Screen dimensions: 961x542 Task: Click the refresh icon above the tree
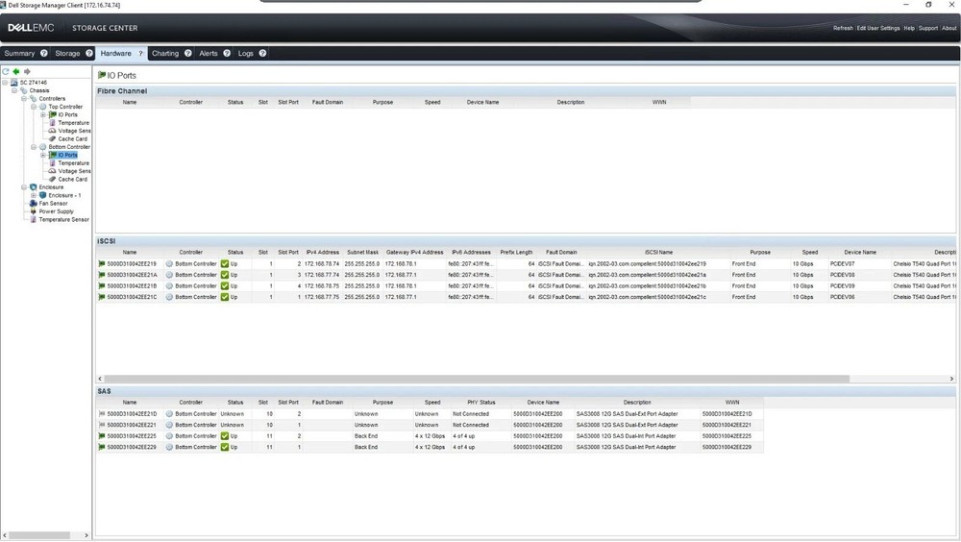point(6,72)
